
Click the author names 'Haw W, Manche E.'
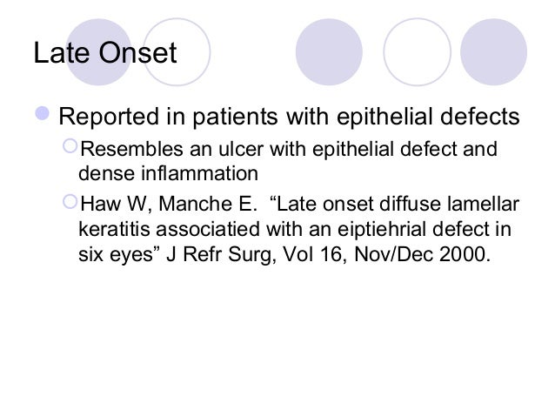[169, 204]
